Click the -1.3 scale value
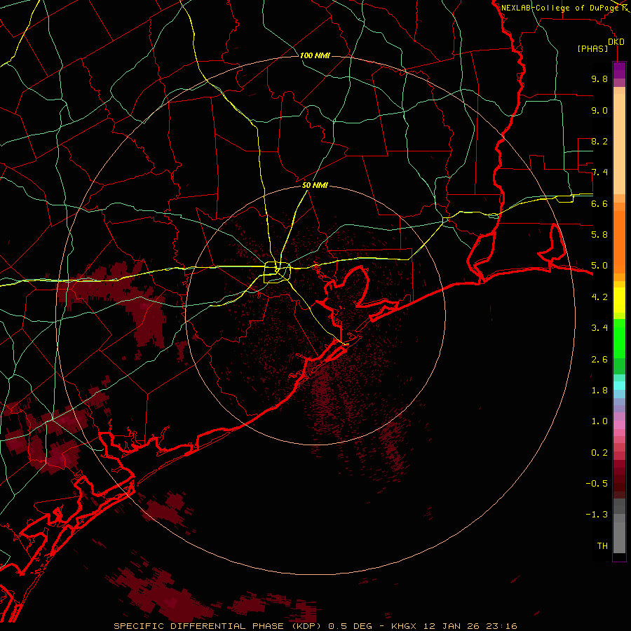The image size is (631, 631). click(597, 515)
